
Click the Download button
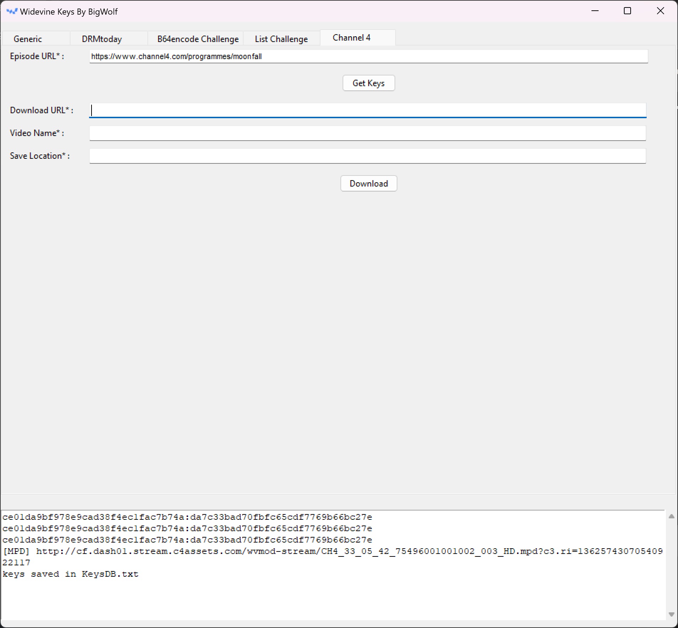tap(369, 183)
